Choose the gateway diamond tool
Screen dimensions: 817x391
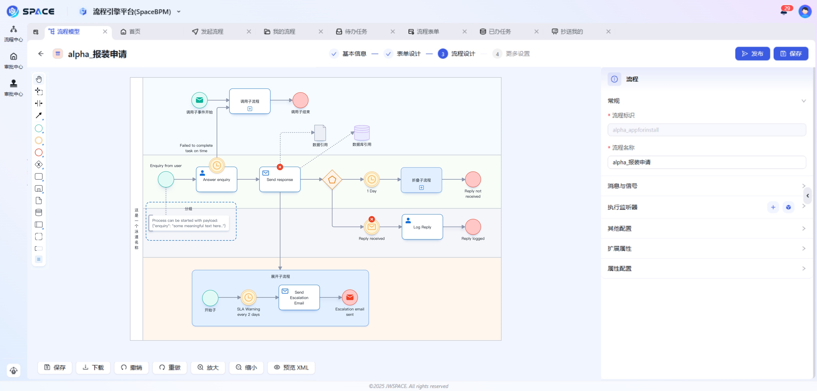click(39, 164)
